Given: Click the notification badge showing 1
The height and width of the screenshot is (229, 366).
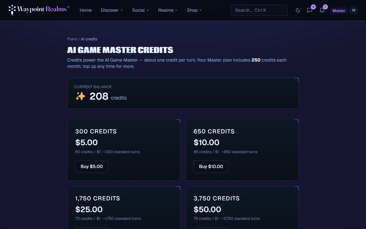Looking at the screenshot, I should pyautogui.click(x=325, y=7).
